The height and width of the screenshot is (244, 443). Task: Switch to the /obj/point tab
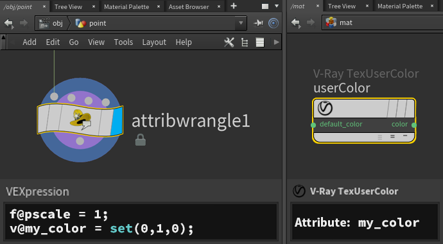[x=18, y=7]
